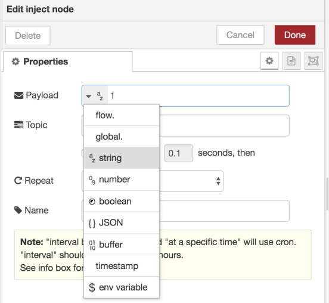
Task: Switch to the Properties tab
Action: [67, 61]
